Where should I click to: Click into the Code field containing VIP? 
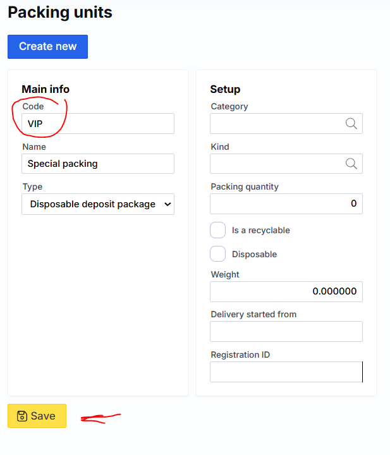point(97,124)
